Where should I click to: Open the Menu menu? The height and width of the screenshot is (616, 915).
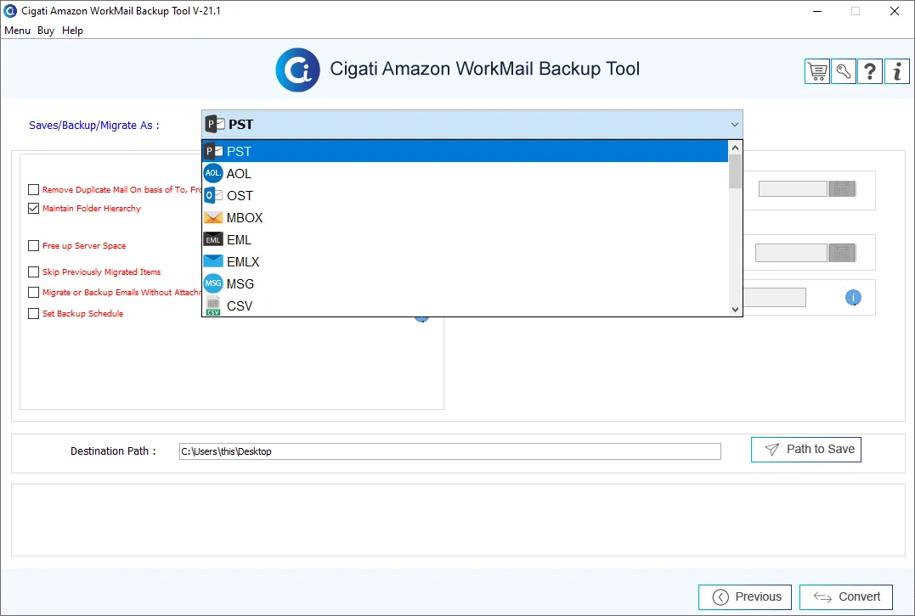click(18, 31)
